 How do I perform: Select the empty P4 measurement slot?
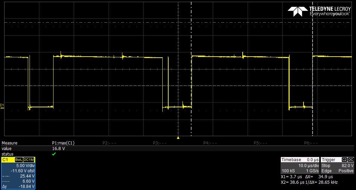click(210, 143)
